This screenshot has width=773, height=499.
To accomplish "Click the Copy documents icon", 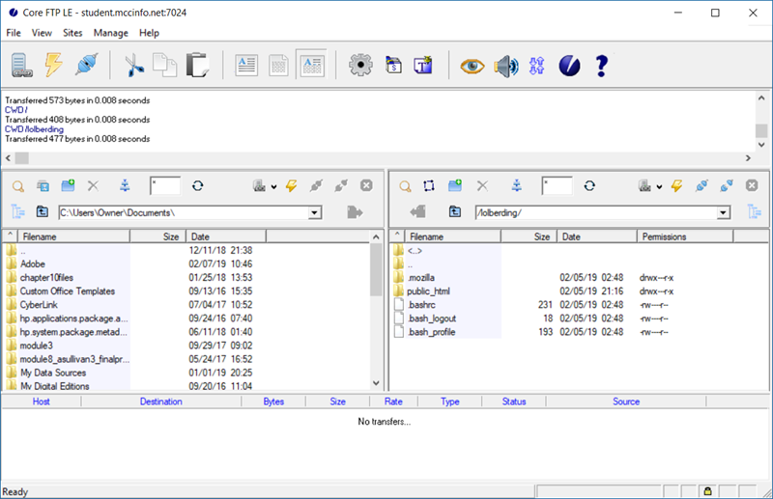I will (x=164, y=65).
